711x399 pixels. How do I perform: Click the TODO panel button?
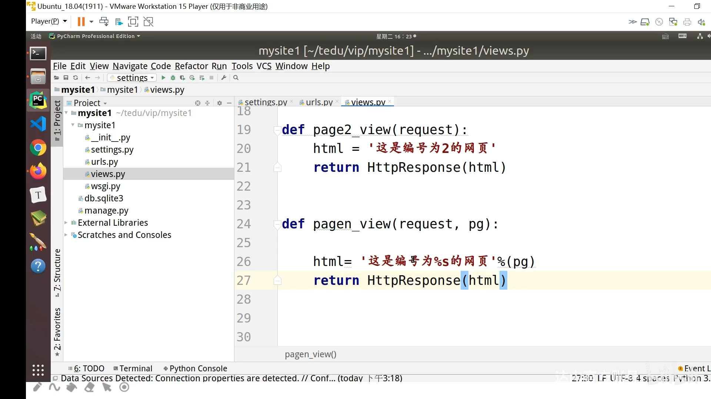pyautogui.click(x=90, y=368)
